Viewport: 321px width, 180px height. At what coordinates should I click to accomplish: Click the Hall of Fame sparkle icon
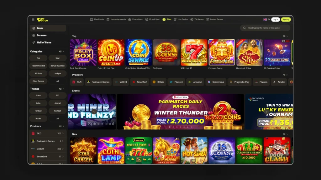click(x=34, y=42)
